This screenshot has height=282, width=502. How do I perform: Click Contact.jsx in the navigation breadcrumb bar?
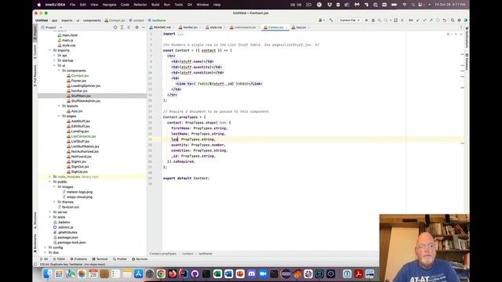[115, 20]
